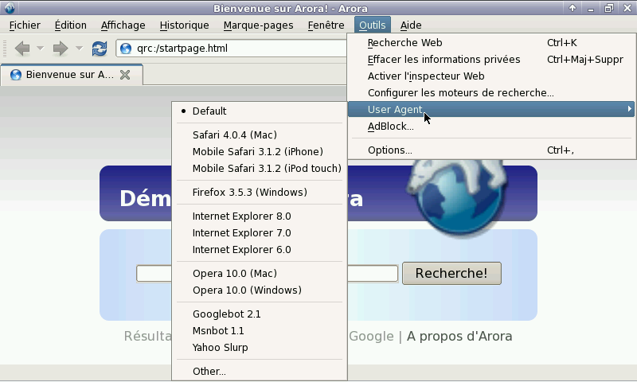637x382 pixels.
Task: Click the Google link on start page
Action: click(x=371, y=336)
